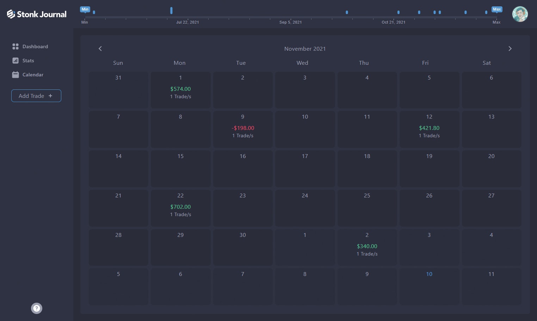
Task: Click the 1 Trade/s label under $340.00
Action: point(367,254)
